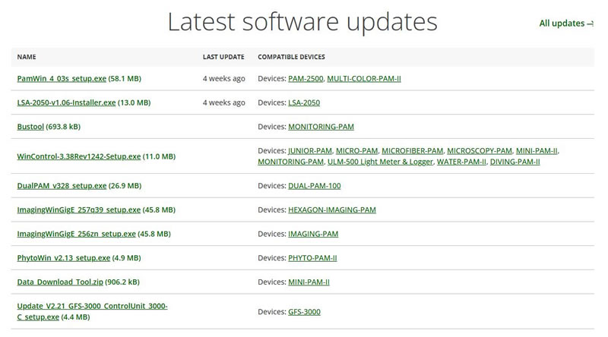Download WinControl-3.38Rev1242-Setup.exe
Viewport: 608px width, 337px height.
[x=78, y=156]
